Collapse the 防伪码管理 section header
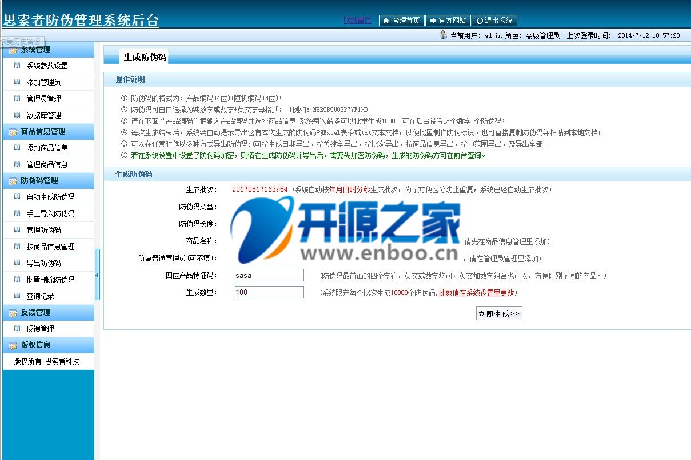691x460 pixels. 48,180
